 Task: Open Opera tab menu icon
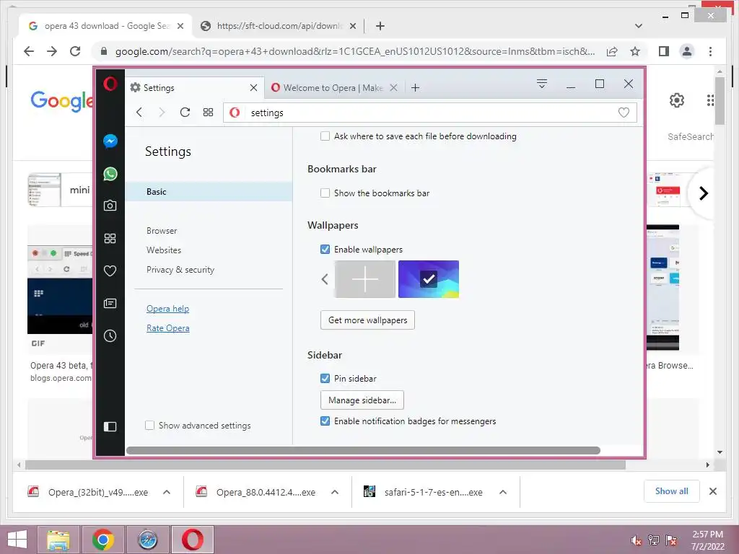(542, 84)
